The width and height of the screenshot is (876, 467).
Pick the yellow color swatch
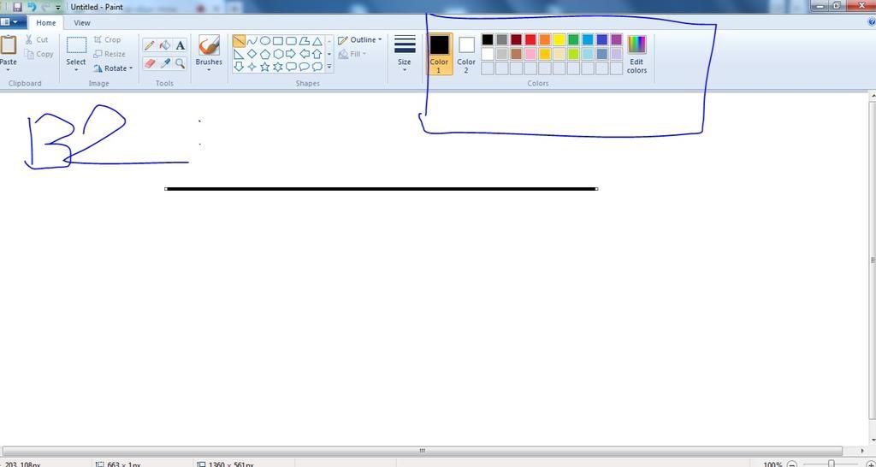click(559, 39)
